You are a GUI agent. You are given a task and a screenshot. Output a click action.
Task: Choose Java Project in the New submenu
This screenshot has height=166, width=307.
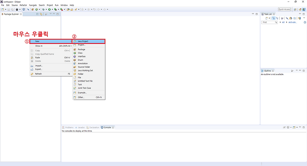(89, 41)
